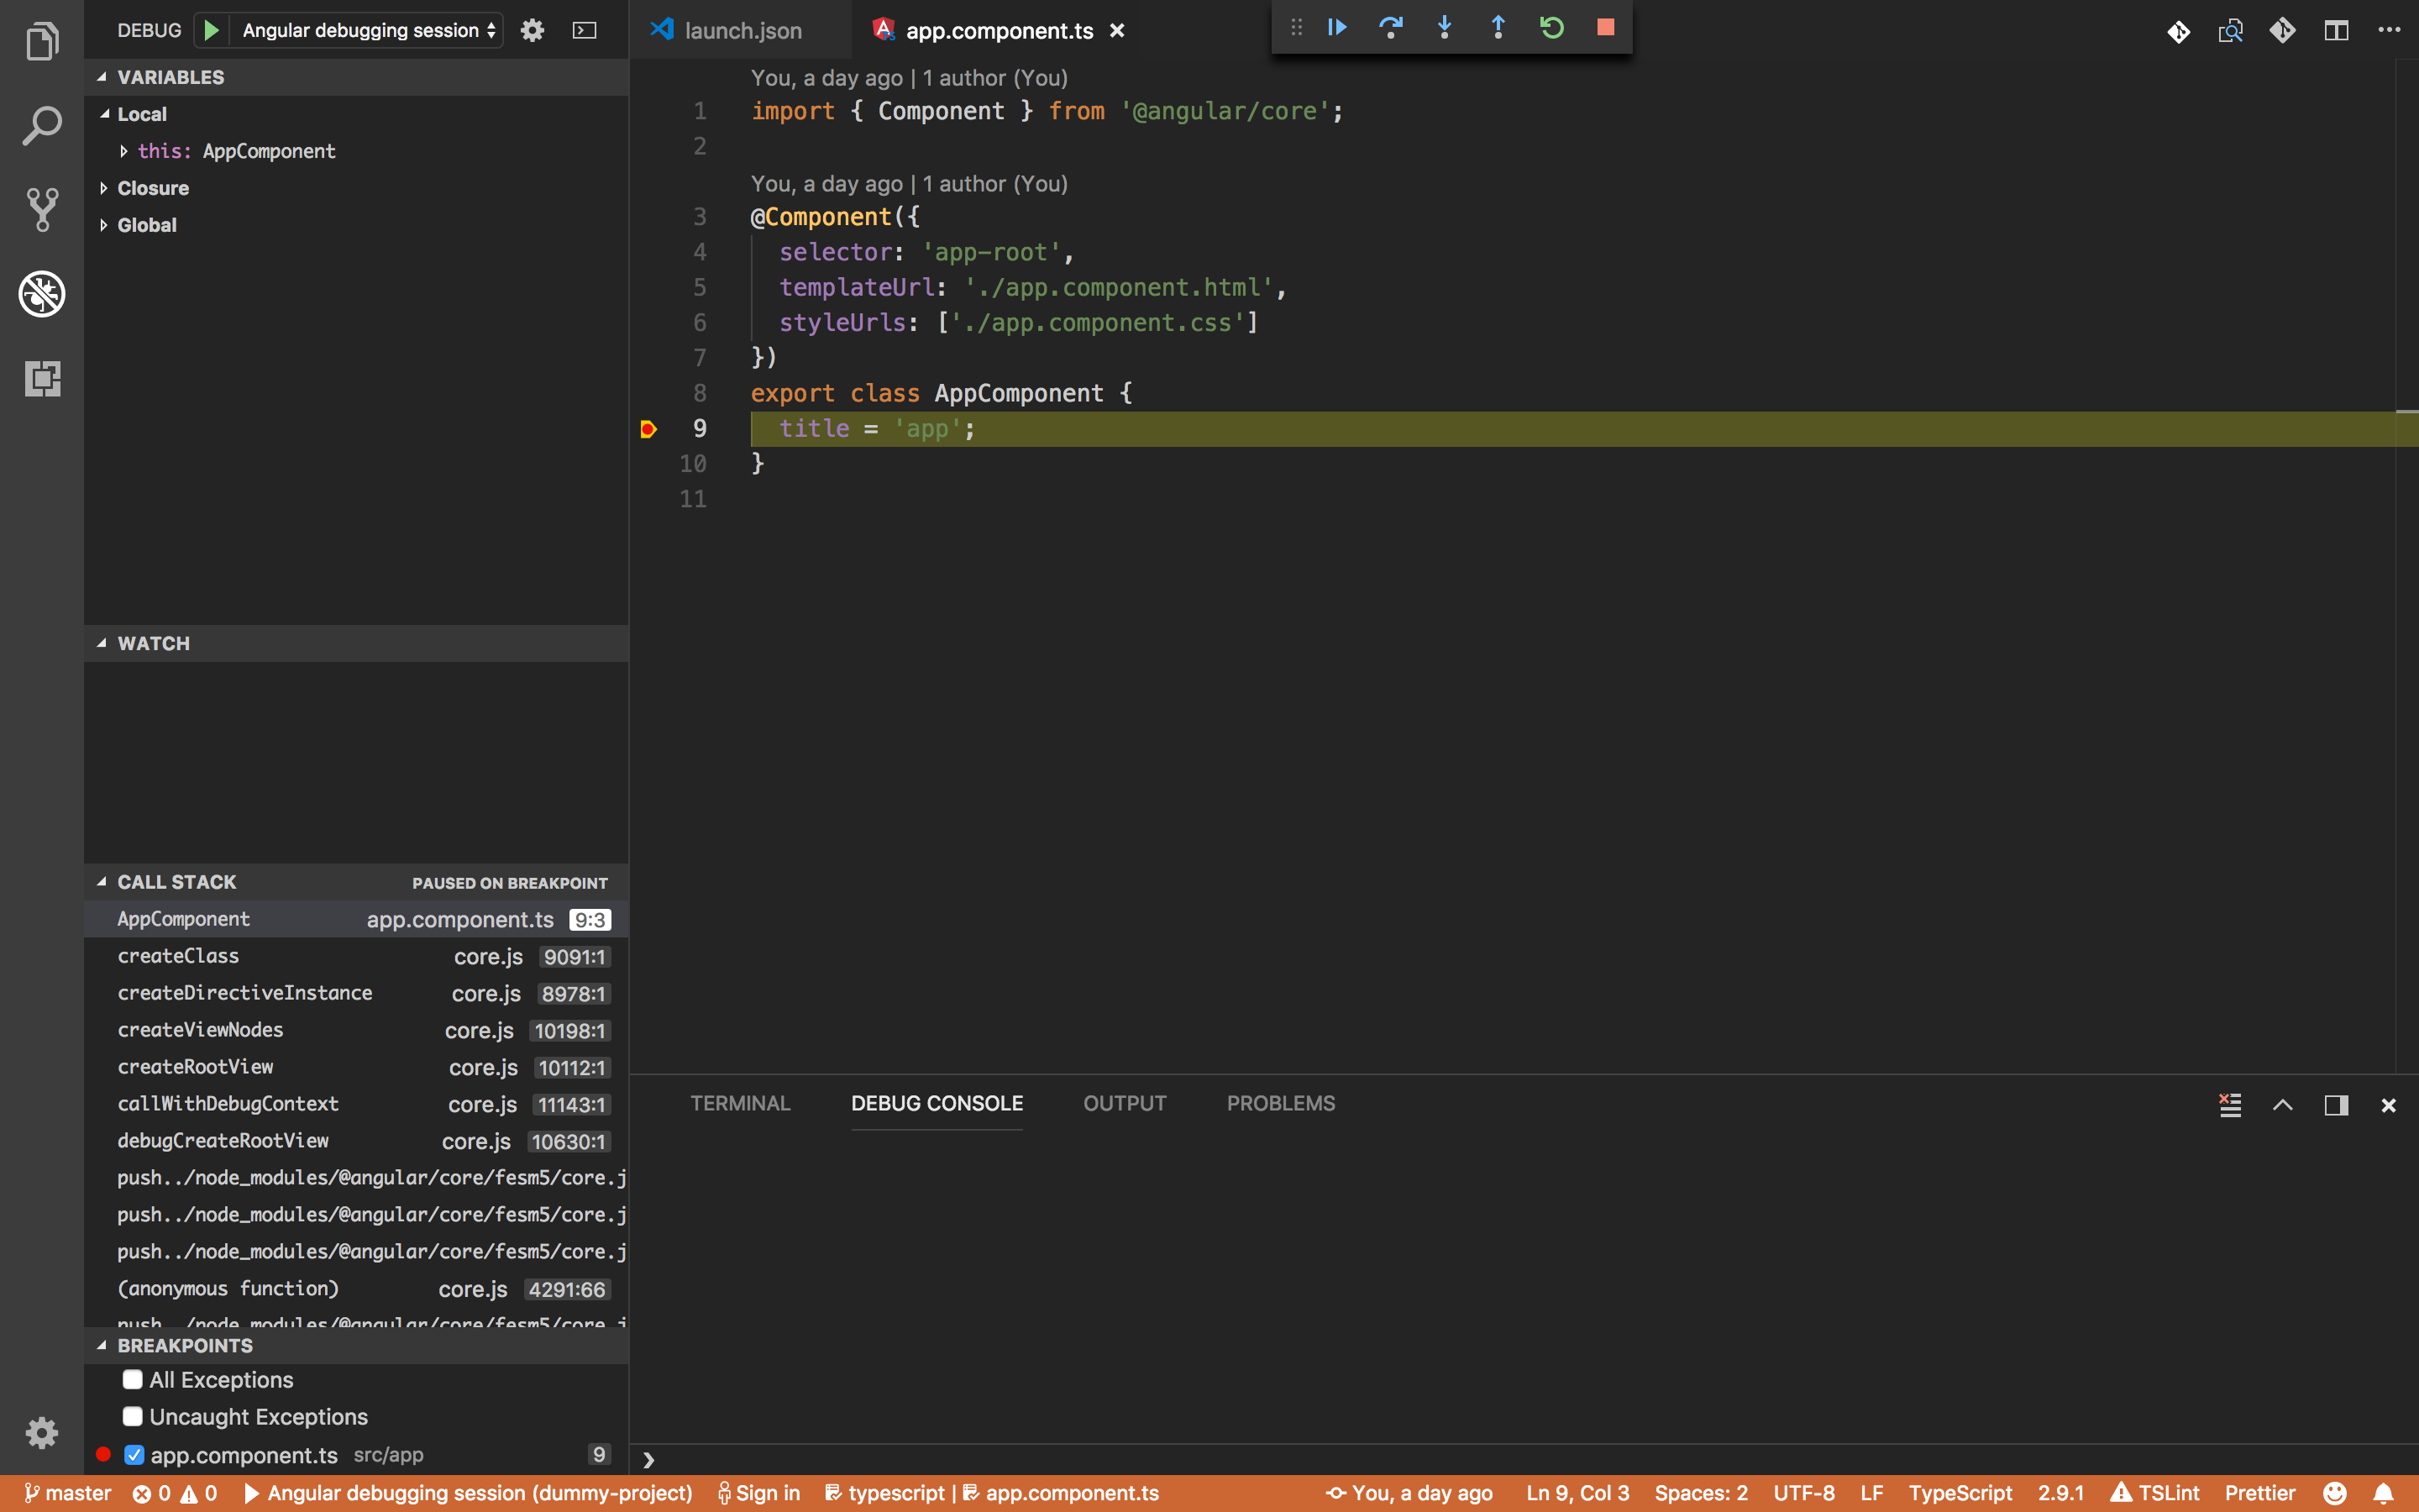Click the TypeScript language mode indicator
This screenshot has height=1512, width=2419.
1960,1493
